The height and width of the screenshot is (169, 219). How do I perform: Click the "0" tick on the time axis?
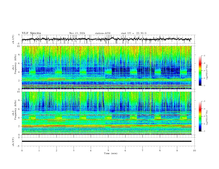tap(22, 150)
